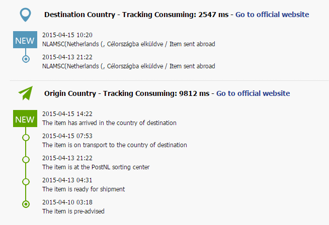Screen dimensions: 329x225
Task: Click the blue timeline dot for 2015-04-13 21:22
Action: tap(26, 59)
